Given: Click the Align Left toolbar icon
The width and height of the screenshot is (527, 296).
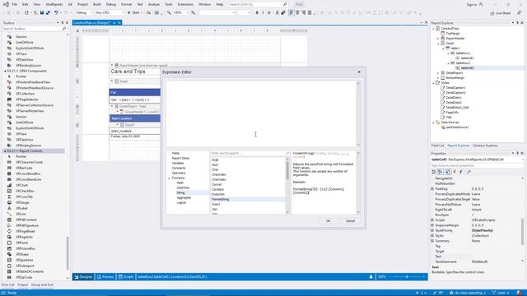Looking at the screenshot, I should [291, 13].
